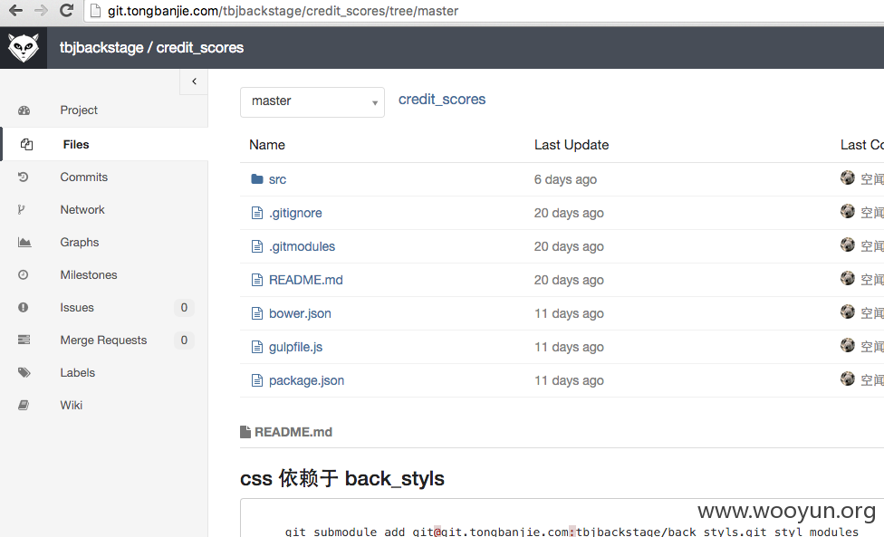Open the package.json file
Viewport: 884px width, 537px height.
[306, 380]
